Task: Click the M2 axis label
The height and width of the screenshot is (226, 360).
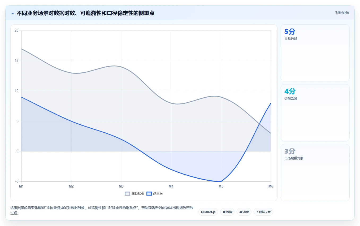Action: (71, 186)
